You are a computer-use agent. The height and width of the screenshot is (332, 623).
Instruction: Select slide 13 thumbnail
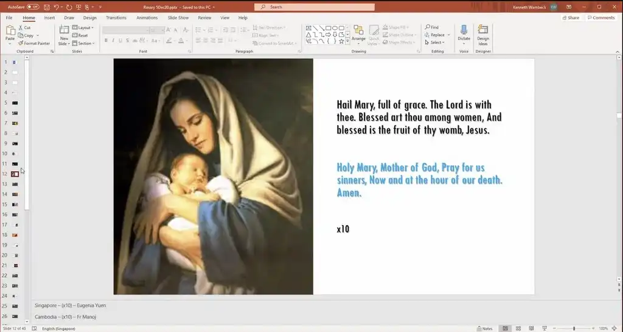(15, 185)
